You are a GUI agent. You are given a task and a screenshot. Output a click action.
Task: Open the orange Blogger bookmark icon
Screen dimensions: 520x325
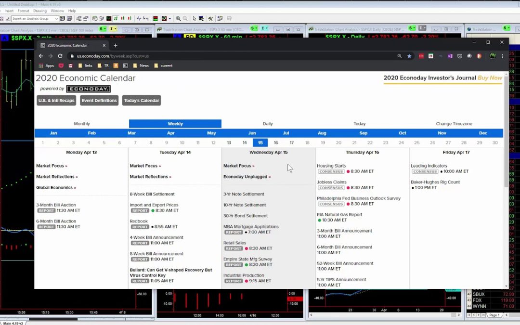pos(116,65)
